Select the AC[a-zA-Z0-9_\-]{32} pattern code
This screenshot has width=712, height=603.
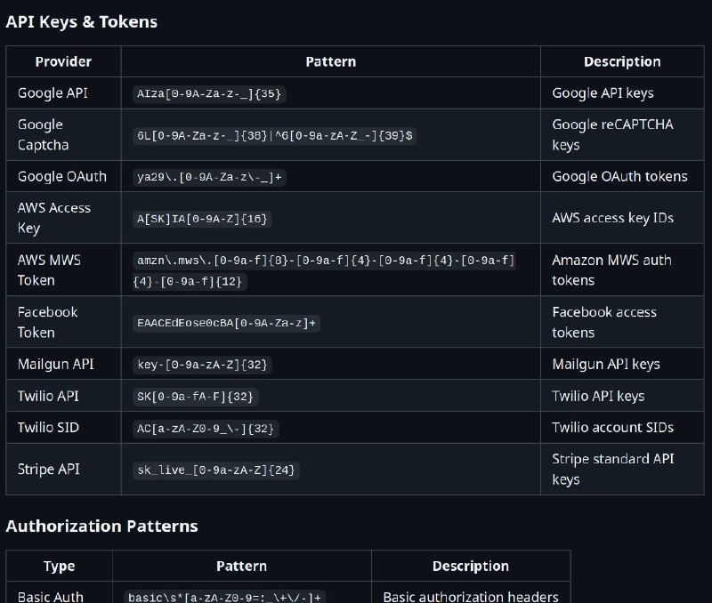(206, 429)
